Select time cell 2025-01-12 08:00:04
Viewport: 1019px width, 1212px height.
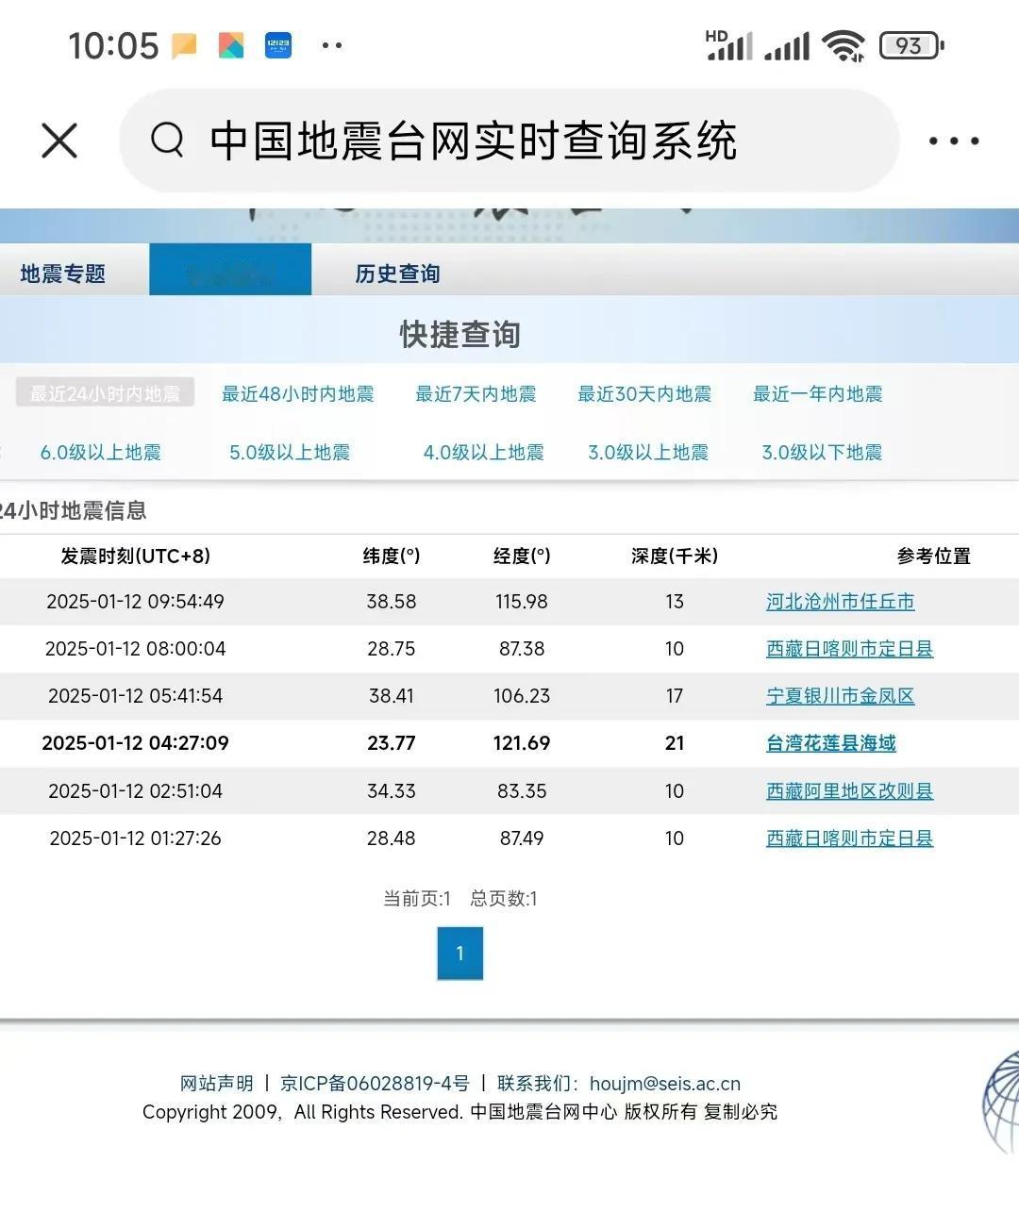(x=135, y=649)
